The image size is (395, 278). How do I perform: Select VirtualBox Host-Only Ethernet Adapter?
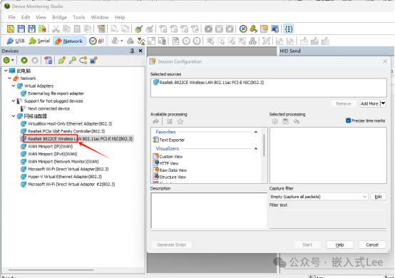tap(66, 123)
